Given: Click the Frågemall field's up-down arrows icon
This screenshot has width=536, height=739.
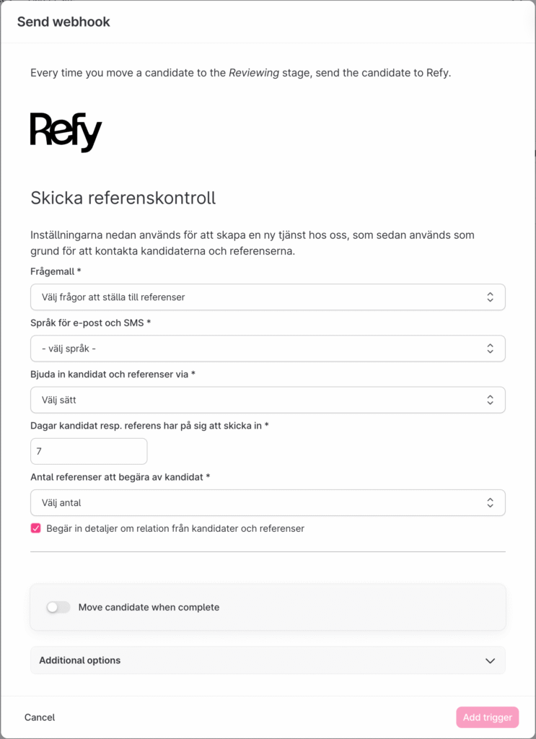Looking at the screenshot, I should click(490, 297).
